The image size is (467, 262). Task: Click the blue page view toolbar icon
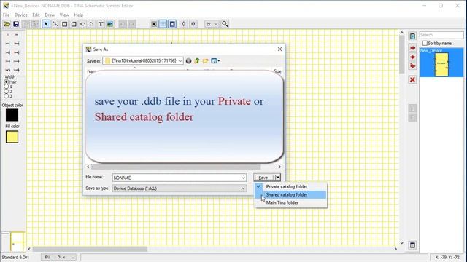click(172, 24)
